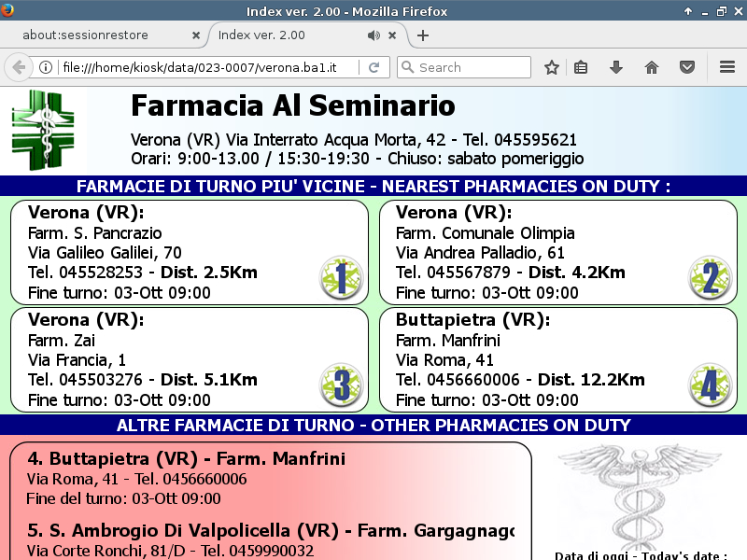Close the about:sessionrestore tab
Screen dimensions: 747x560
196,35
